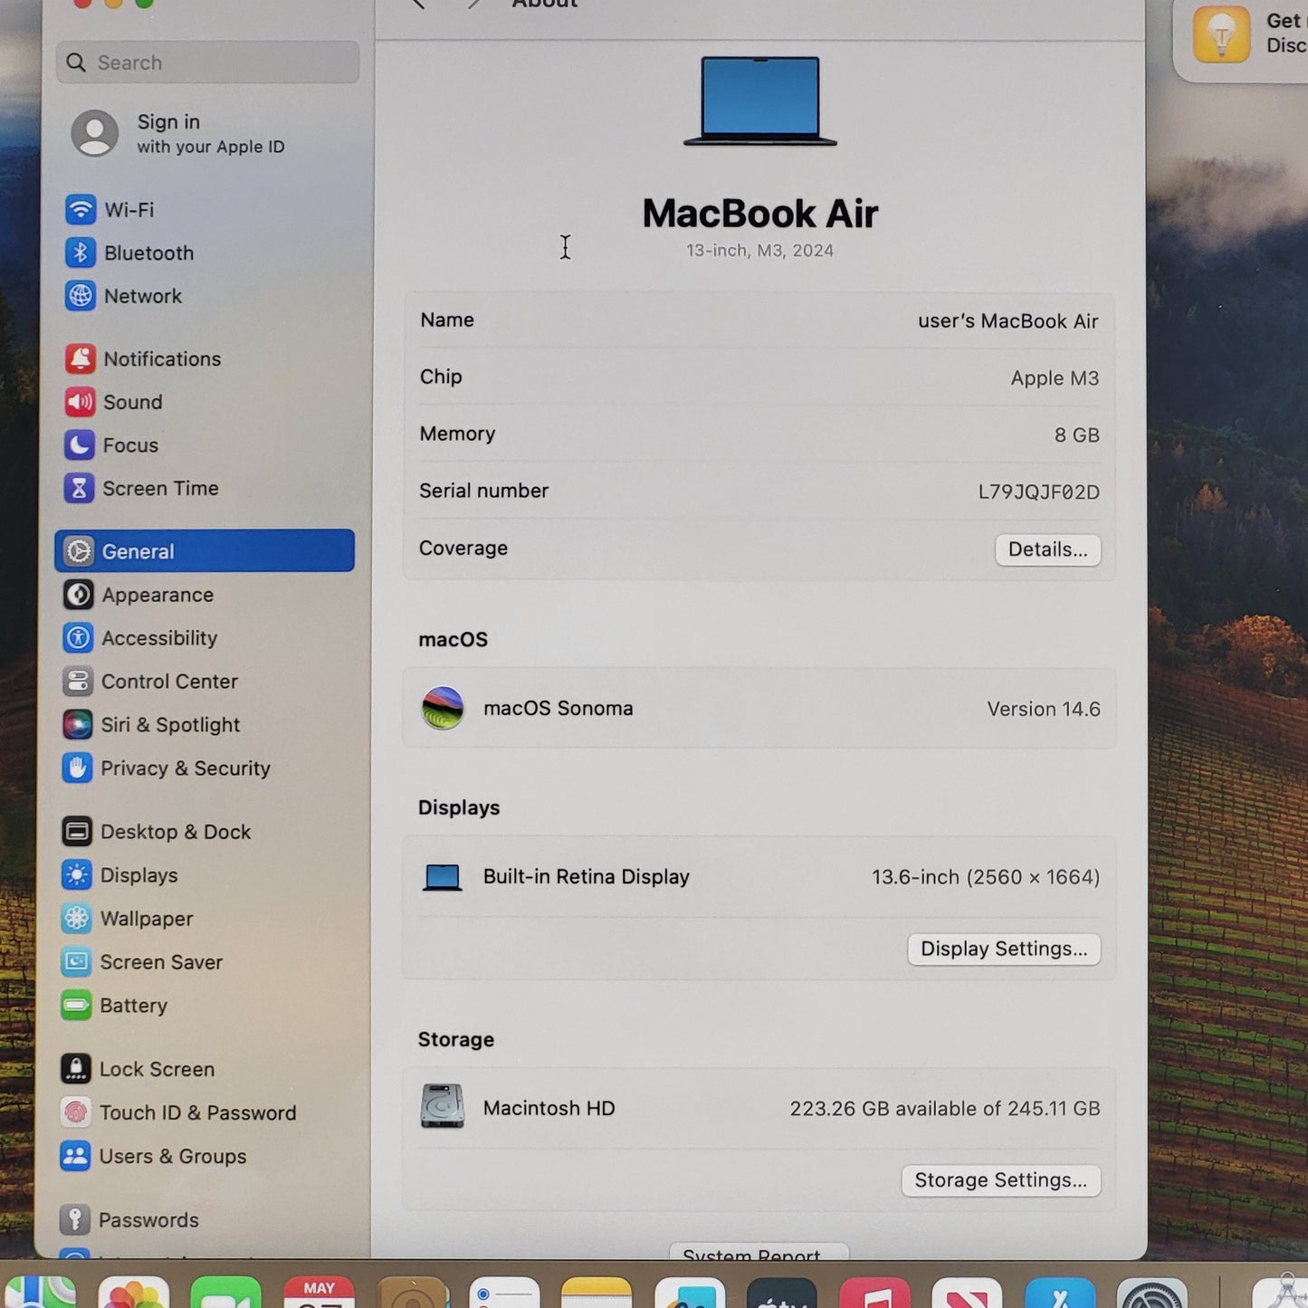Select General in the sidebar
The image size is (1308, 1308).
[x=205, y=551]
